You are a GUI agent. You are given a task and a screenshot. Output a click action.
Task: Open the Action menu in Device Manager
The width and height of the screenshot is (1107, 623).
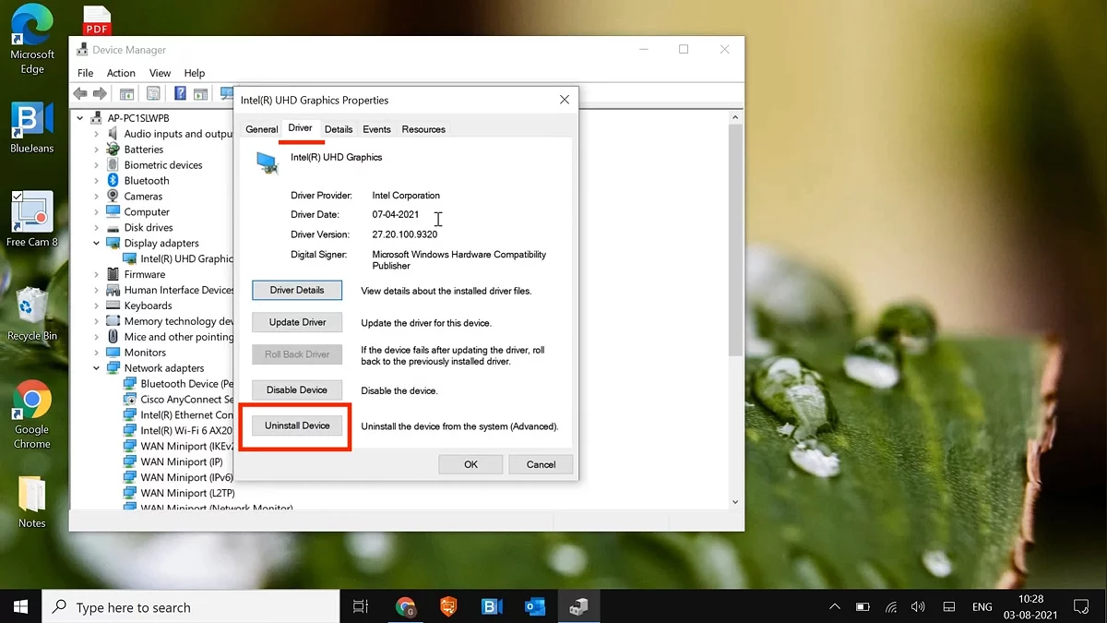(x=121, y=73)
